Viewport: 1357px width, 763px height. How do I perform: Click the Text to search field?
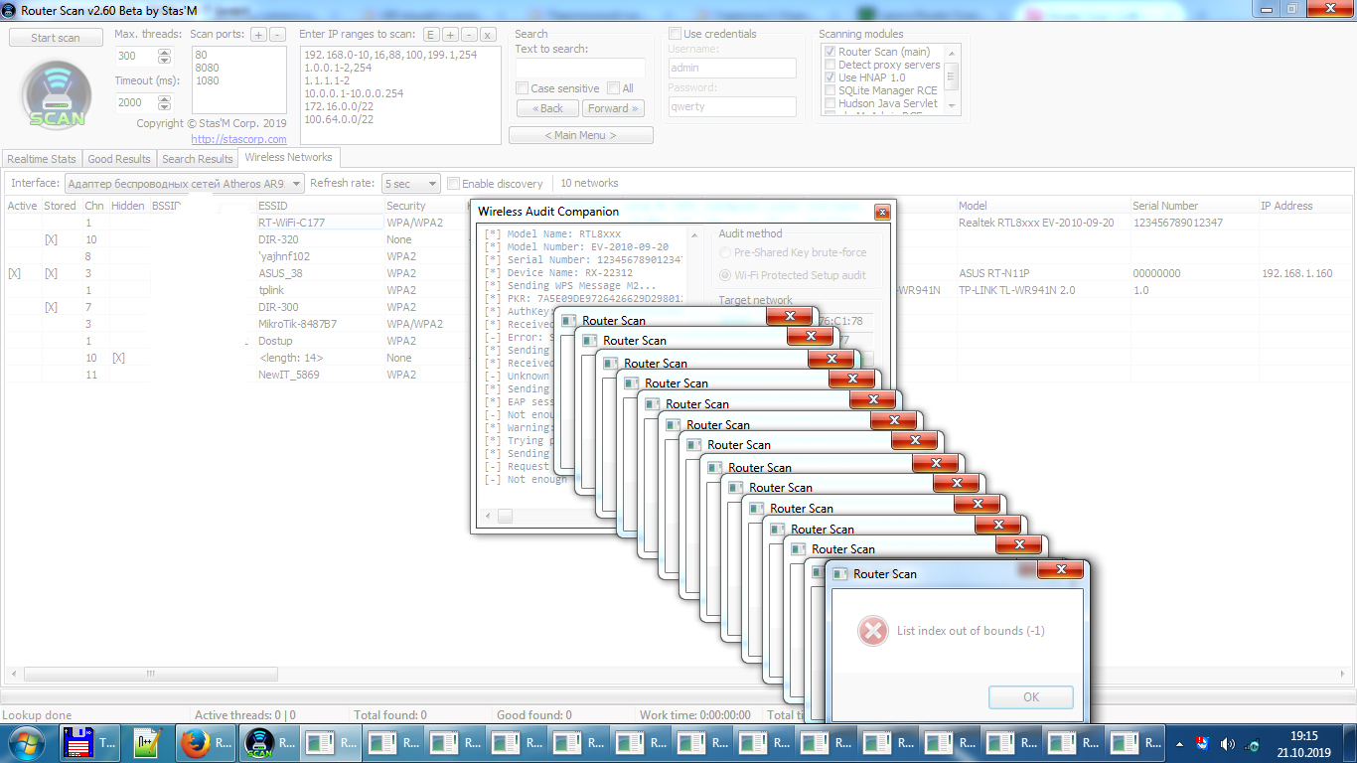point(580,68)
